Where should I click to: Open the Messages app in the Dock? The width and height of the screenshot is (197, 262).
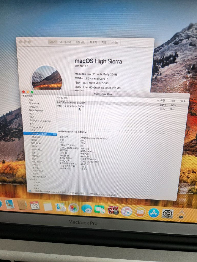tap(87, 209)
